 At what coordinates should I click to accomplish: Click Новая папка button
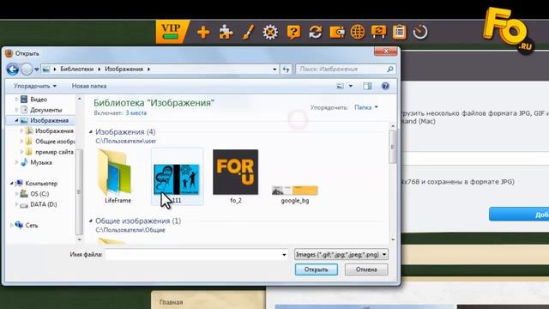(89, 86)
